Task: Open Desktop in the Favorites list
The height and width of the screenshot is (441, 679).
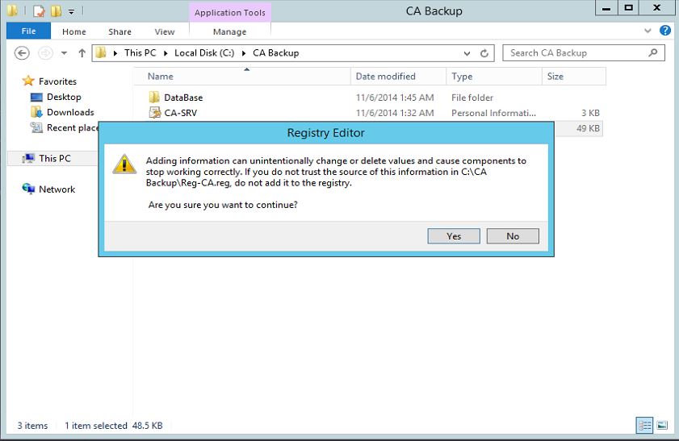Action: (x=64, y=97)
